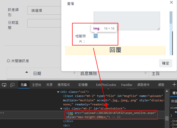Screen dimensions: 177x128
Task: Collapse the divphotoblock div node
Action: pyautogui.click(x=61, y=109)
